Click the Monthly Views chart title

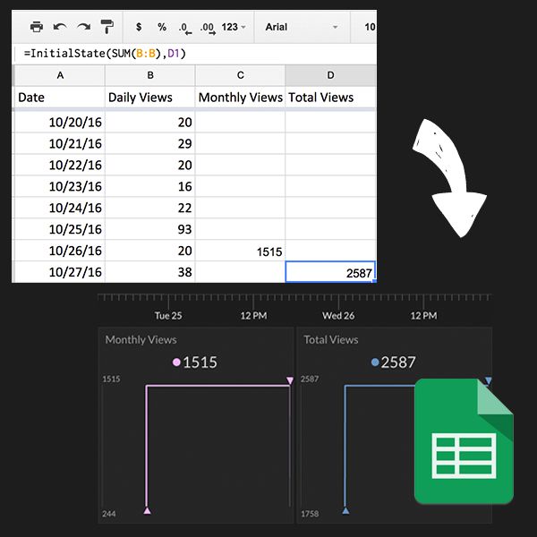141,340
